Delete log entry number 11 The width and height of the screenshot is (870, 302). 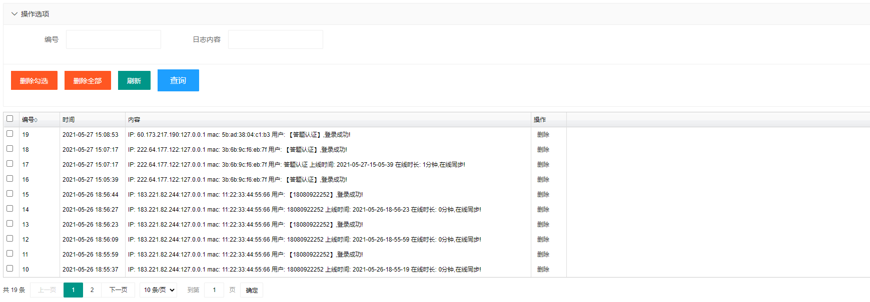click(543, 255)
